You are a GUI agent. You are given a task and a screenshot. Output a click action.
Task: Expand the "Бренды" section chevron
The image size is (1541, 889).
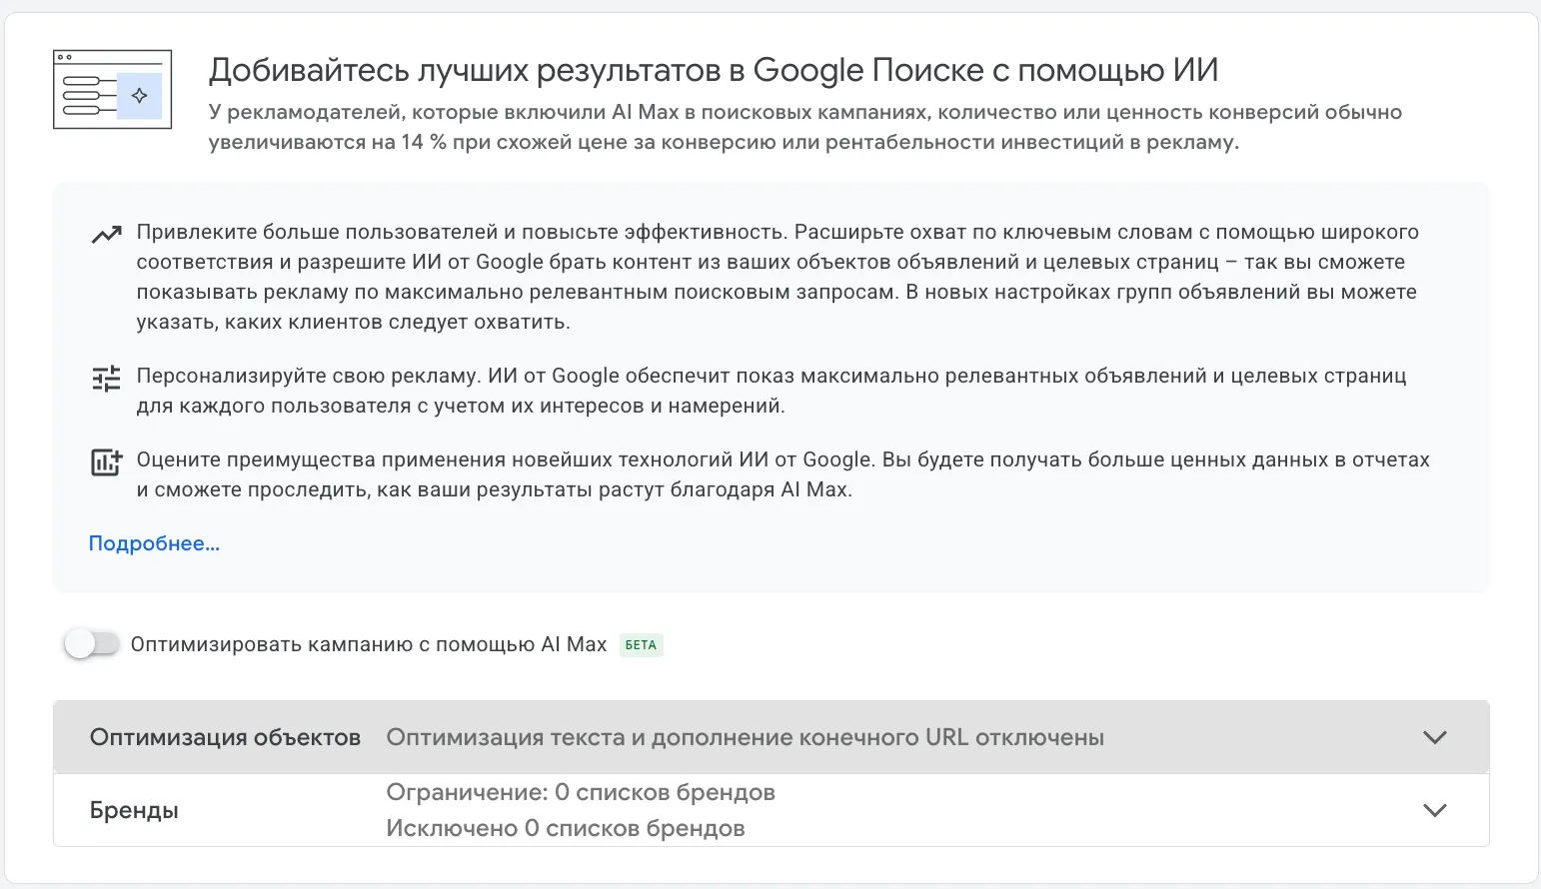pyautogui.click(x=1435, y=810)
